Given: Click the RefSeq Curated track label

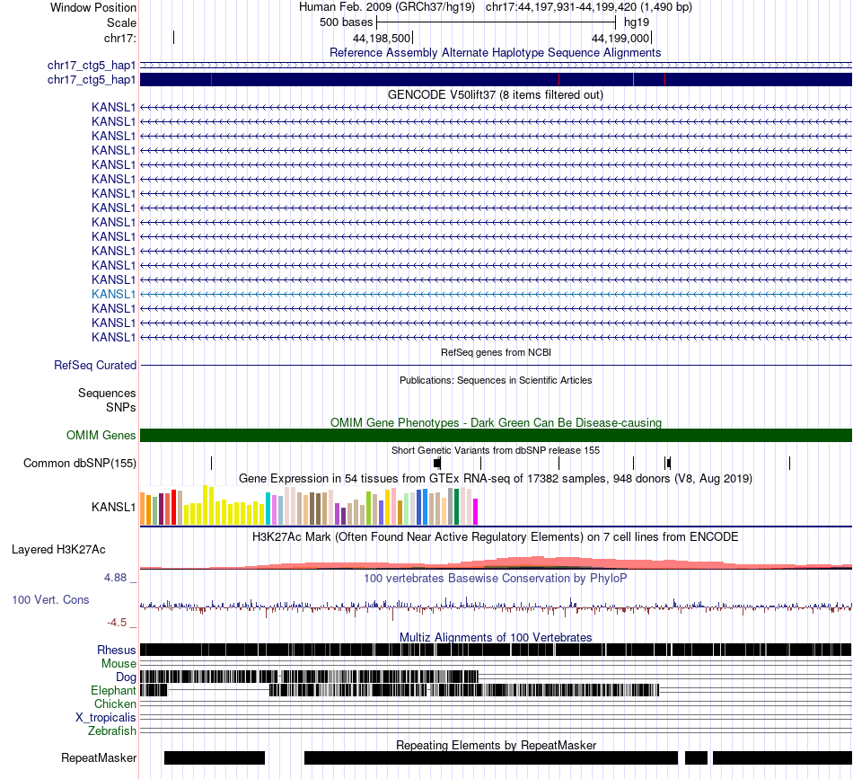Looking at the screenshot, I should point(94,366).
